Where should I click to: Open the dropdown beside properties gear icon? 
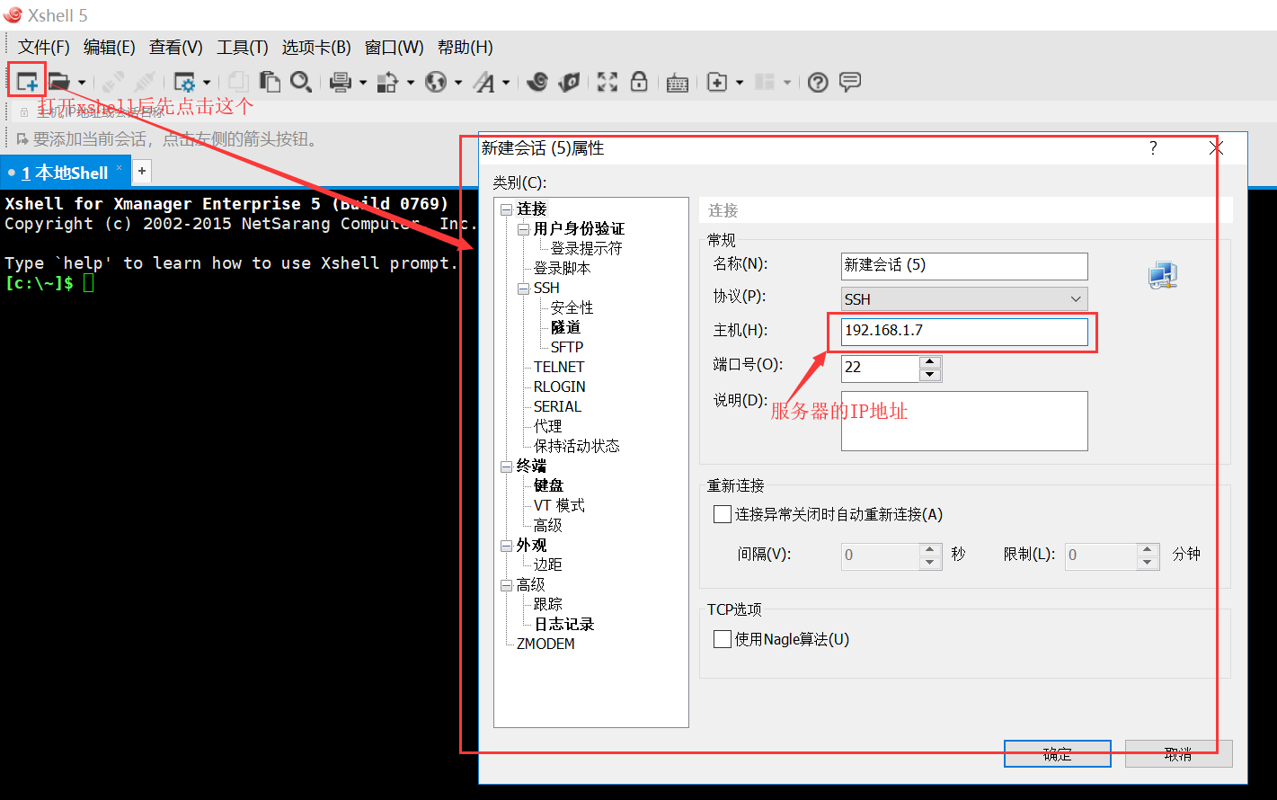tap(207, 83)
